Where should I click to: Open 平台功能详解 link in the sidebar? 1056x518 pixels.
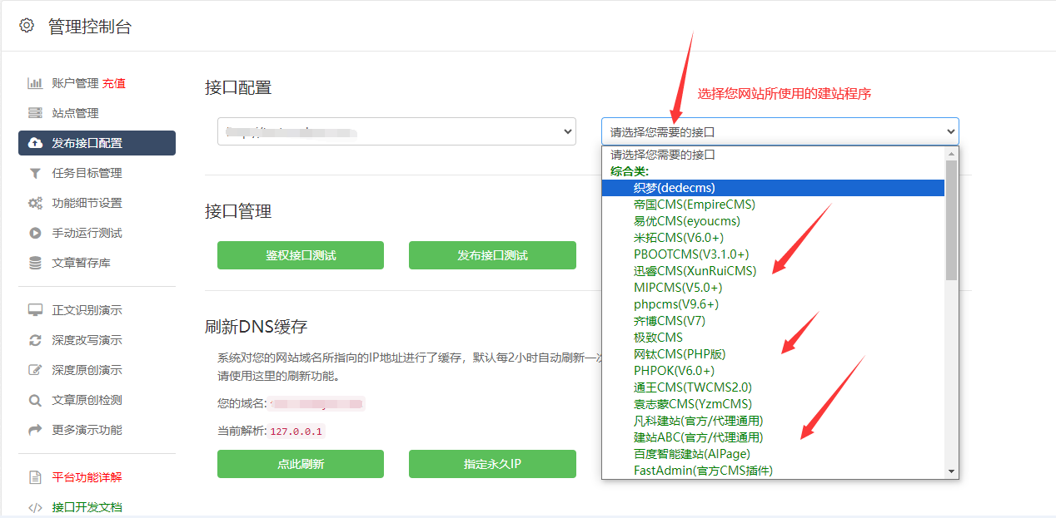(x=87, y=477)
